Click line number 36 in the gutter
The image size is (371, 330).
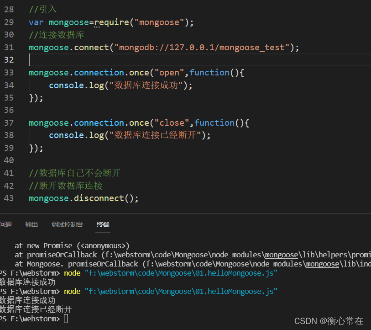point(9,110)
